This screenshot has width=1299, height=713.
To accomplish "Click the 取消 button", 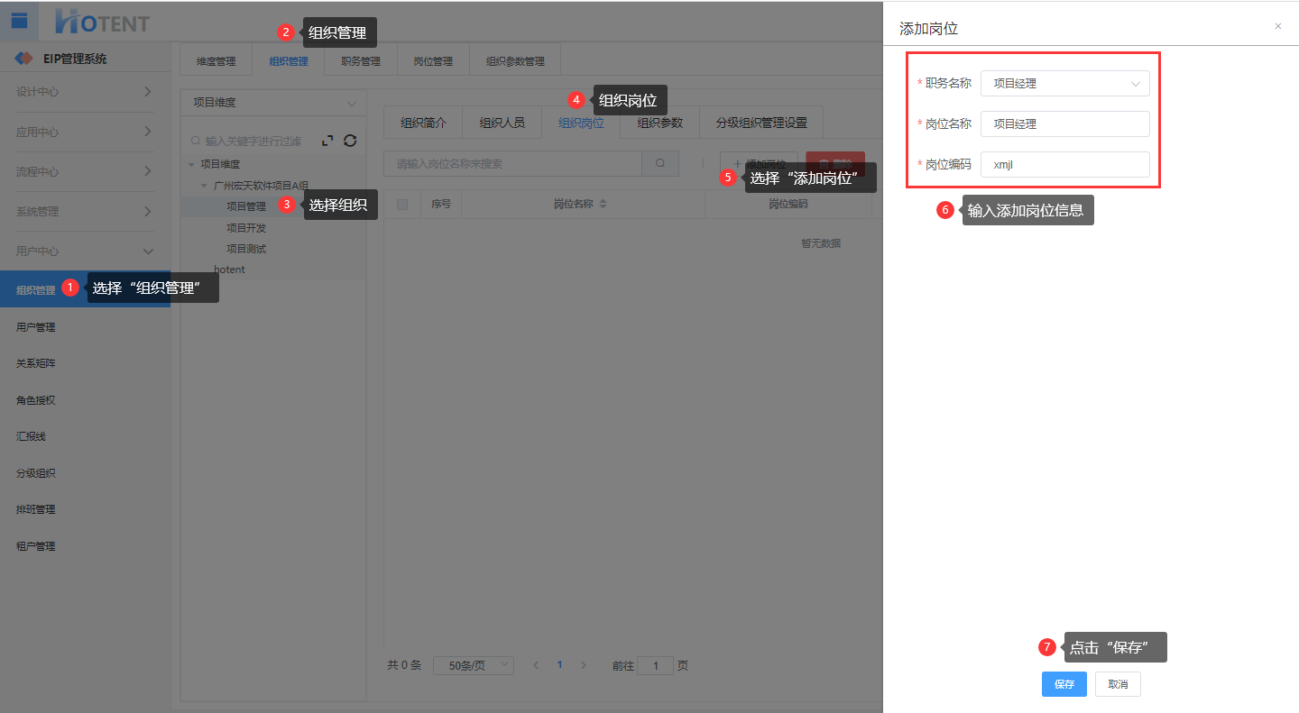I will point(1118,684).
